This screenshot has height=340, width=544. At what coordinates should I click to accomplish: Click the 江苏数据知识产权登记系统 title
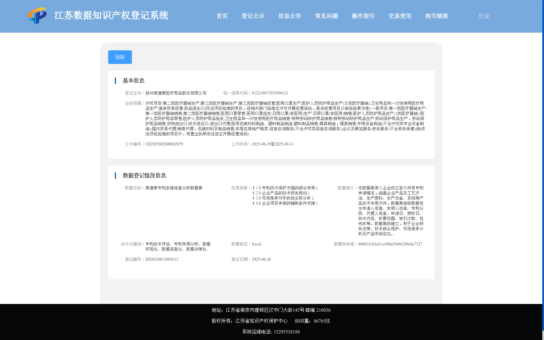click(x=111, y=15)
